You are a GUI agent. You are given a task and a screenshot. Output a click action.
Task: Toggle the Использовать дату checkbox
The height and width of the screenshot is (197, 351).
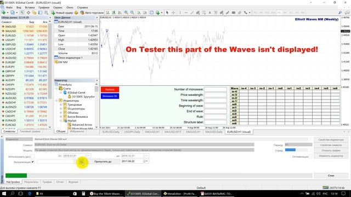click(33, 157)
